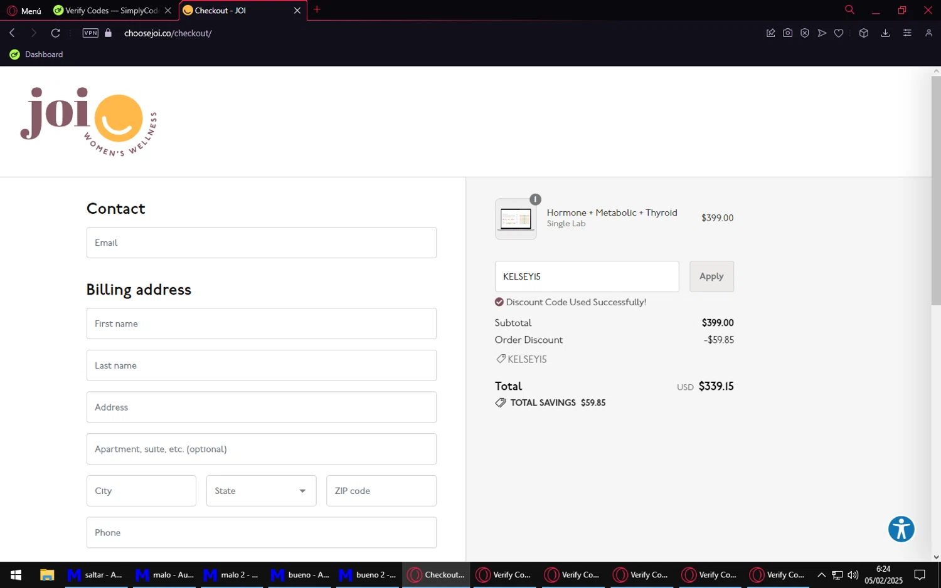Toggle the VPN badge

tap(90, 33)
